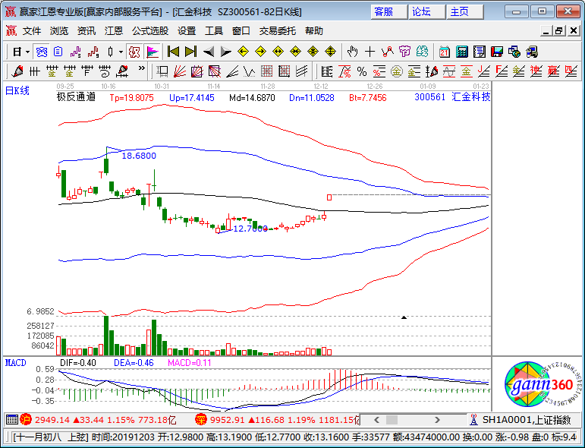Click the yellow diamond left-arrow icon

click(244, 52)
